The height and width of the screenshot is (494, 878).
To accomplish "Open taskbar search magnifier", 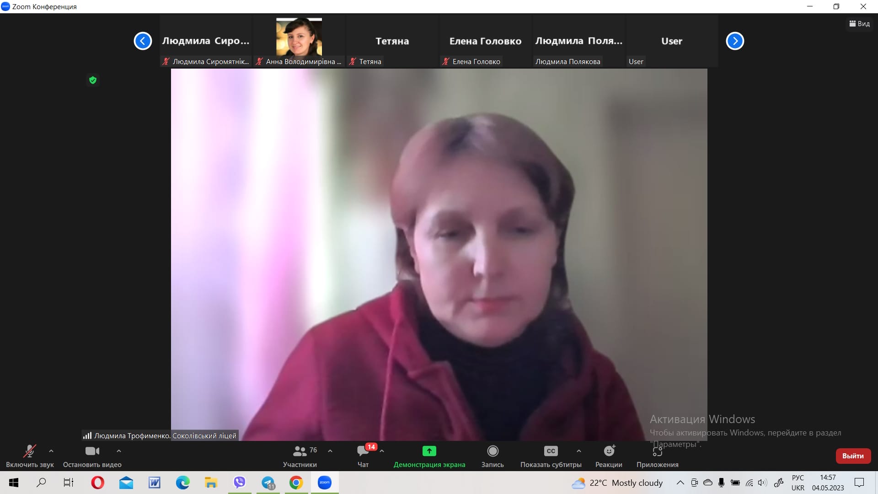I will (41, 483).
